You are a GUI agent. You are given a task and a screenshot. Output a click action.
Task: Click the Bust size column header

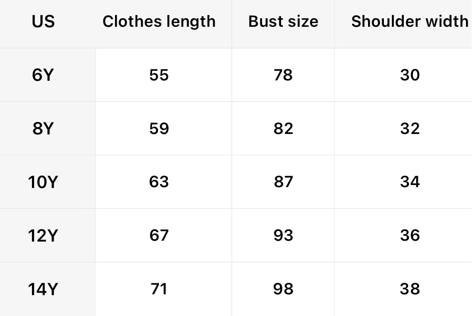(x=283, y=21)
